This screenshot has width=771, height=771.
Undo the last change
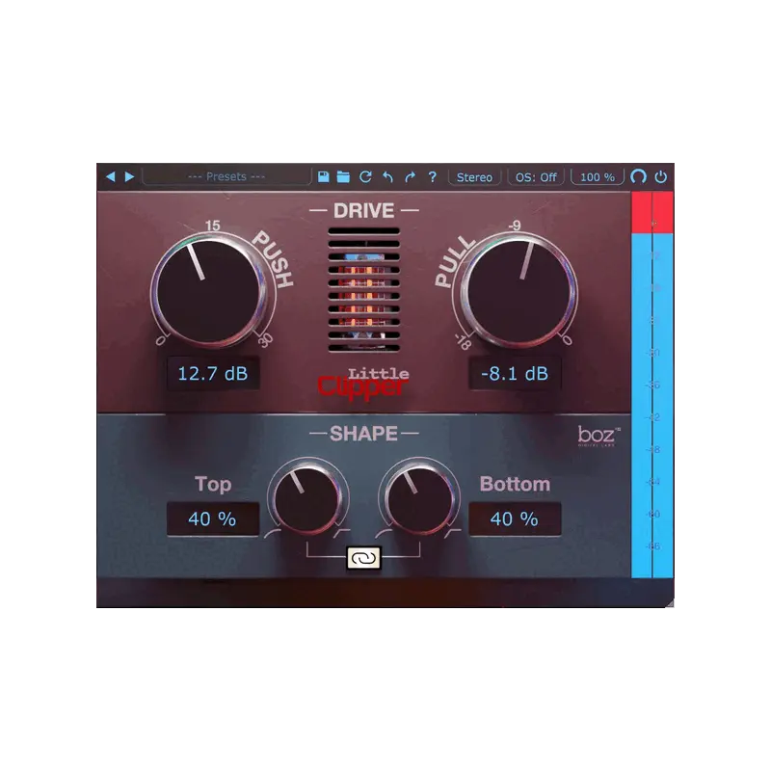click(388, 176)
